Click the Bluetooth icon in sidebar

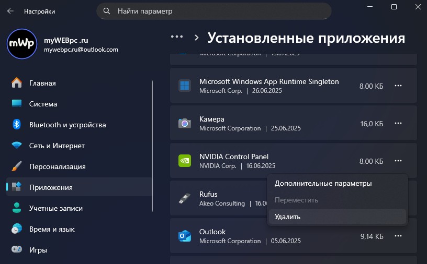click(x=17, y=124)
